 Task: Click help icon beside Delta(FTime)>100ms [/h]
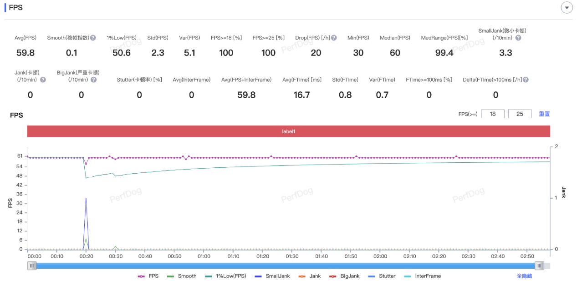pos(526,80)
